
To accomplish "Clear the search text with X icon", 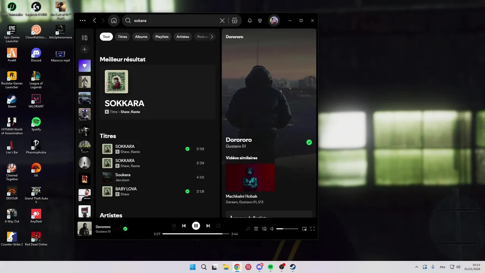I will (222, 20).
